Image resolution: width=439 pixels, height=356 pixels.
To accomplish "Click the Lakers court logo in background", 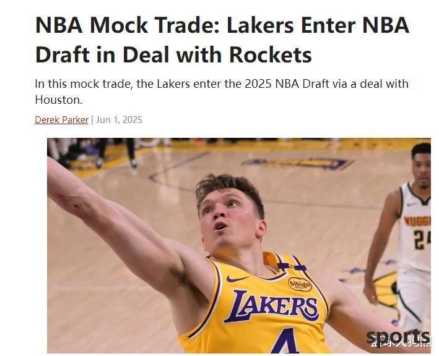I will 298,163.
